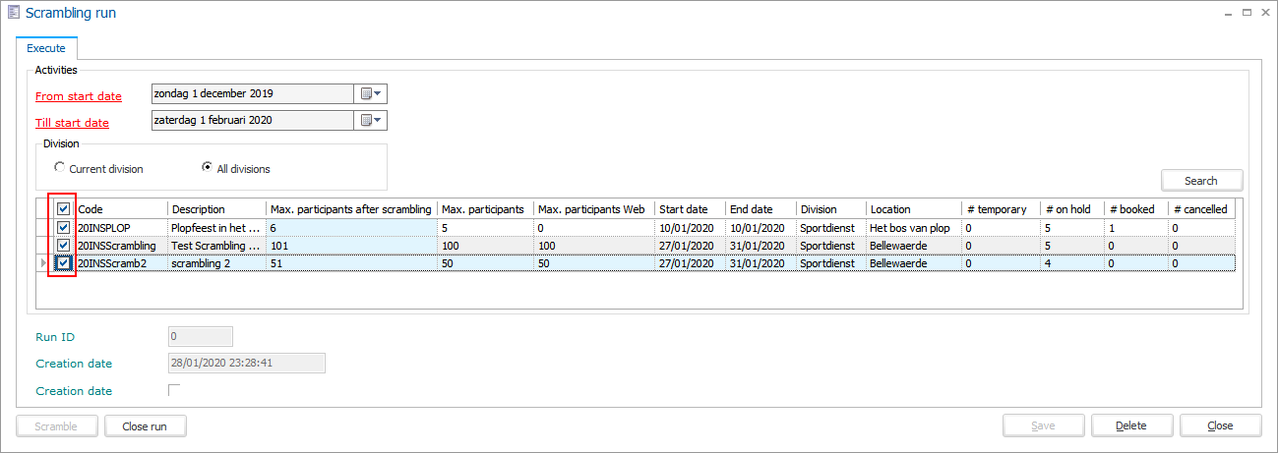Image resolution: width=1278 pixels, height=453 pixels.
Task: Select the Current division radio button
Action: click(61, 168)
